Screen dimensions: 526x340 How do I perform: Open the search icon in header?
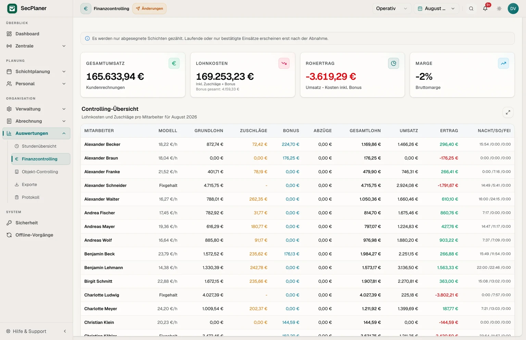tap(471, 9)
